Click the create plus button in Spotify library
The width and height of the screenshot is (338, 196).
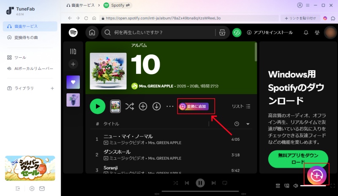[73, 64]
